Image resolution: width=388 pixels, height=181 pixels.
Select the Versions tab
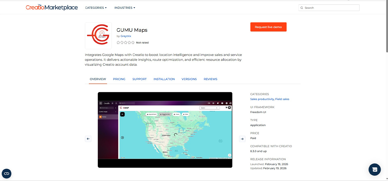(189, 79)
